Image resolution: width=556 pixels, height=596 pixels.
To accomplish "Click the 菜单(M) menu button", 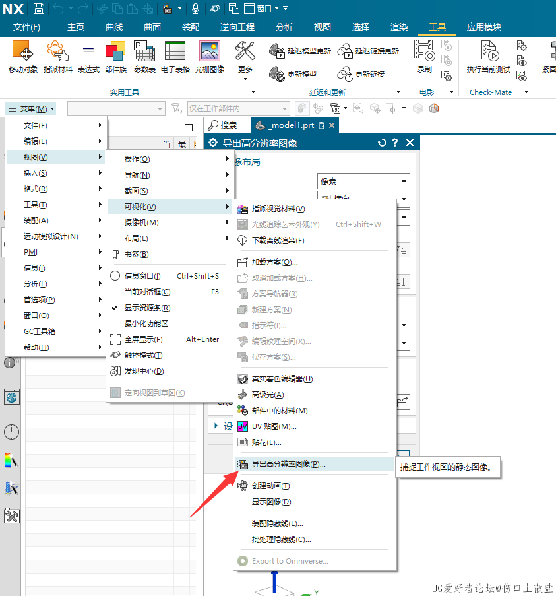I will coord(31,108).
